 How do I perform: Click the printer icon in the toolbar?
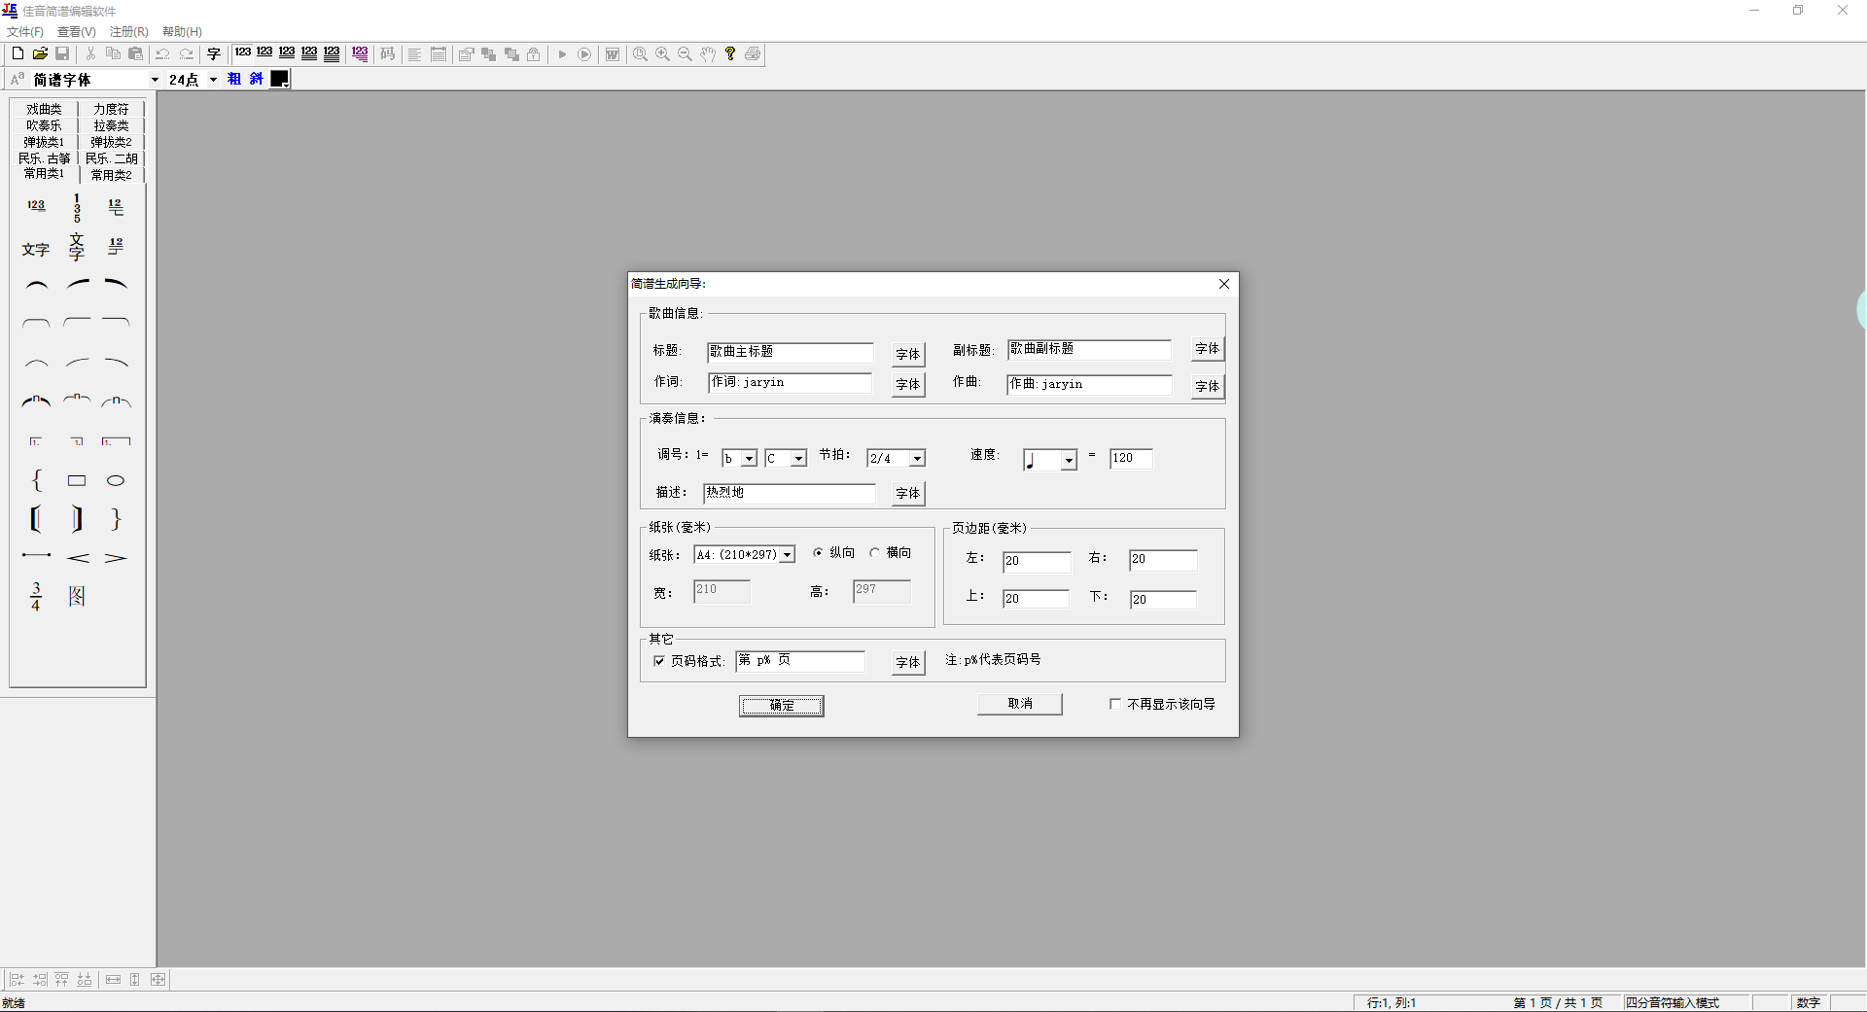(x=753, y=54)
